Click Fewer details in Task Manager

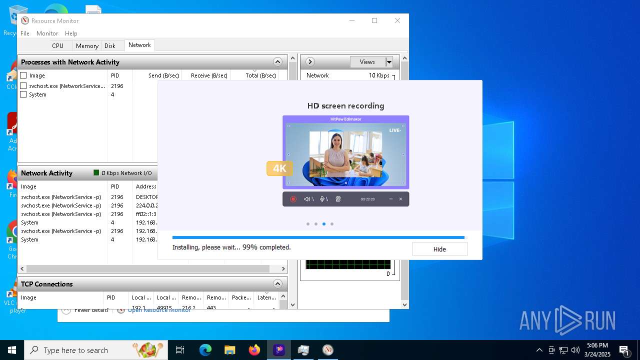click(x=91, y=310)
